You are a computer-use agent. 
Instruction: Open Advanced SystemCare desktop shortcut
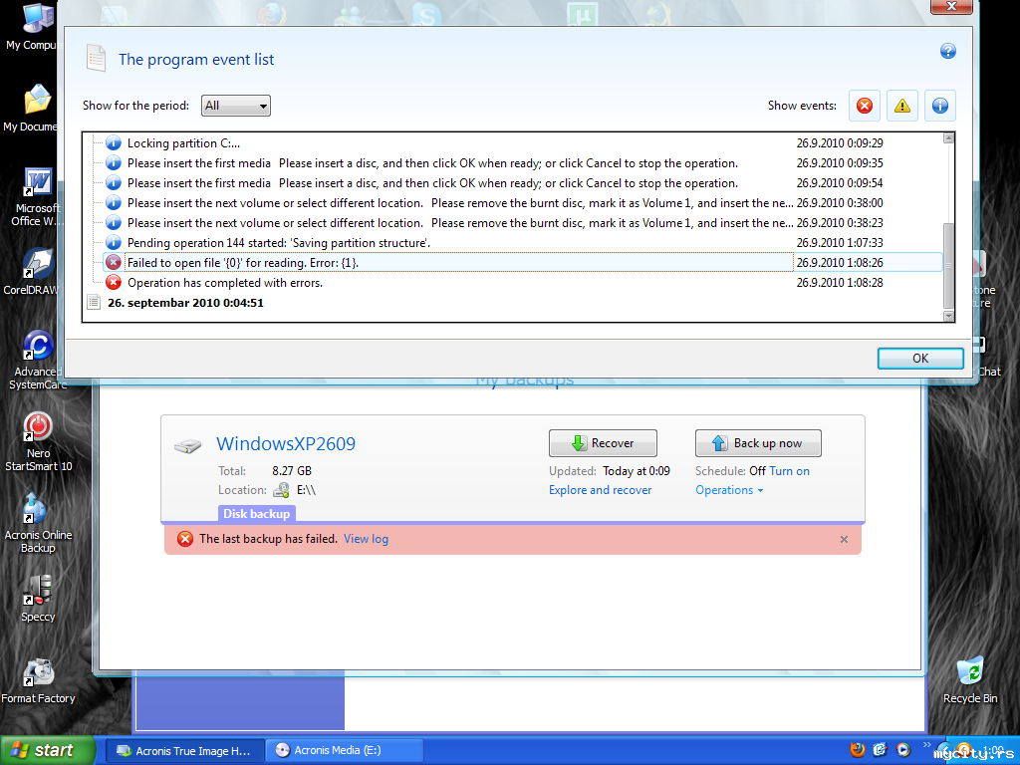(37, 361)
